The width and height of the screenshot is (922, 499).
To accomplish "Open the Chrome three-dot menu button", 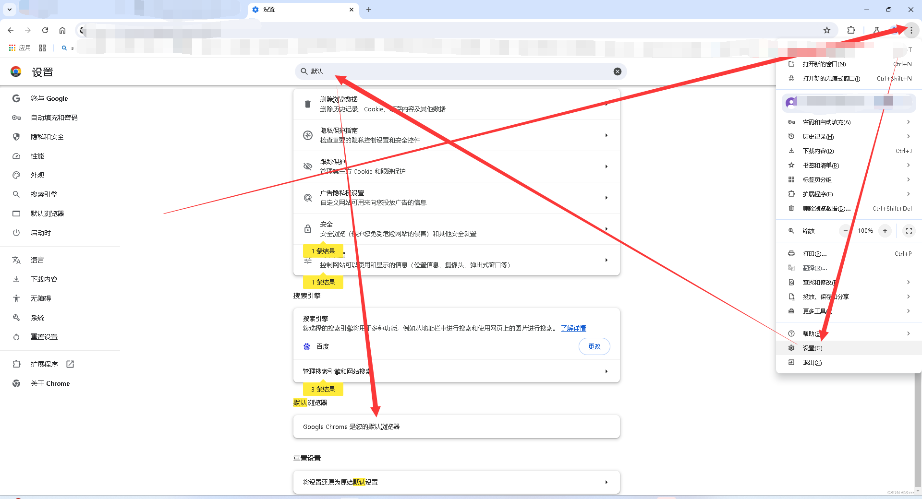I will coord(911,30).
